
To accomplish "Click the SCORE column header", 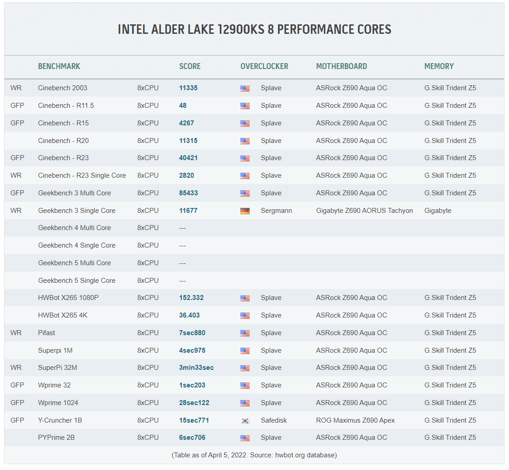I will pyautogui.click(x=190, y=66).
